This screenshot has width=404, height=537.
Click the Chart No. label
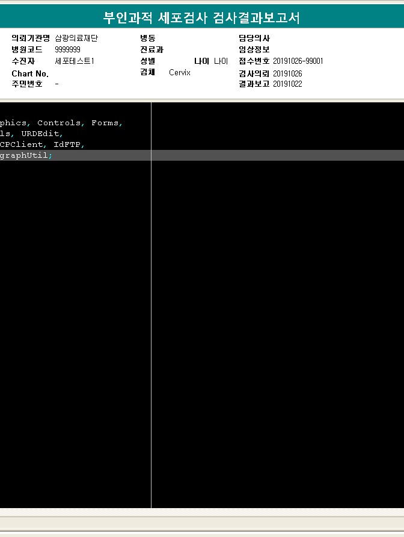(x=30, y=73)
